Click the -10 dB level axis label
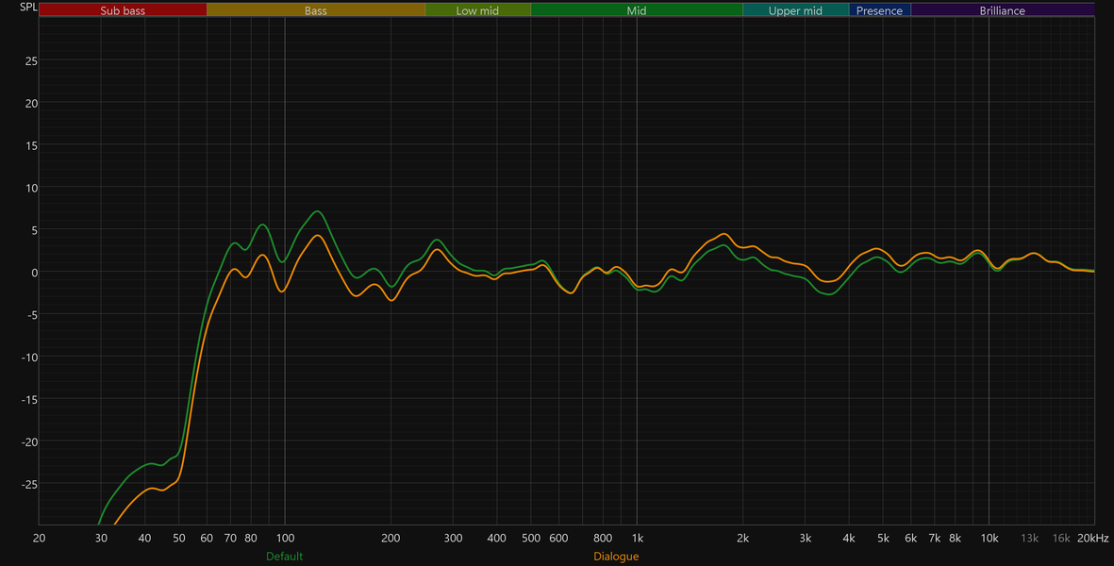 (x=29, y=358)
